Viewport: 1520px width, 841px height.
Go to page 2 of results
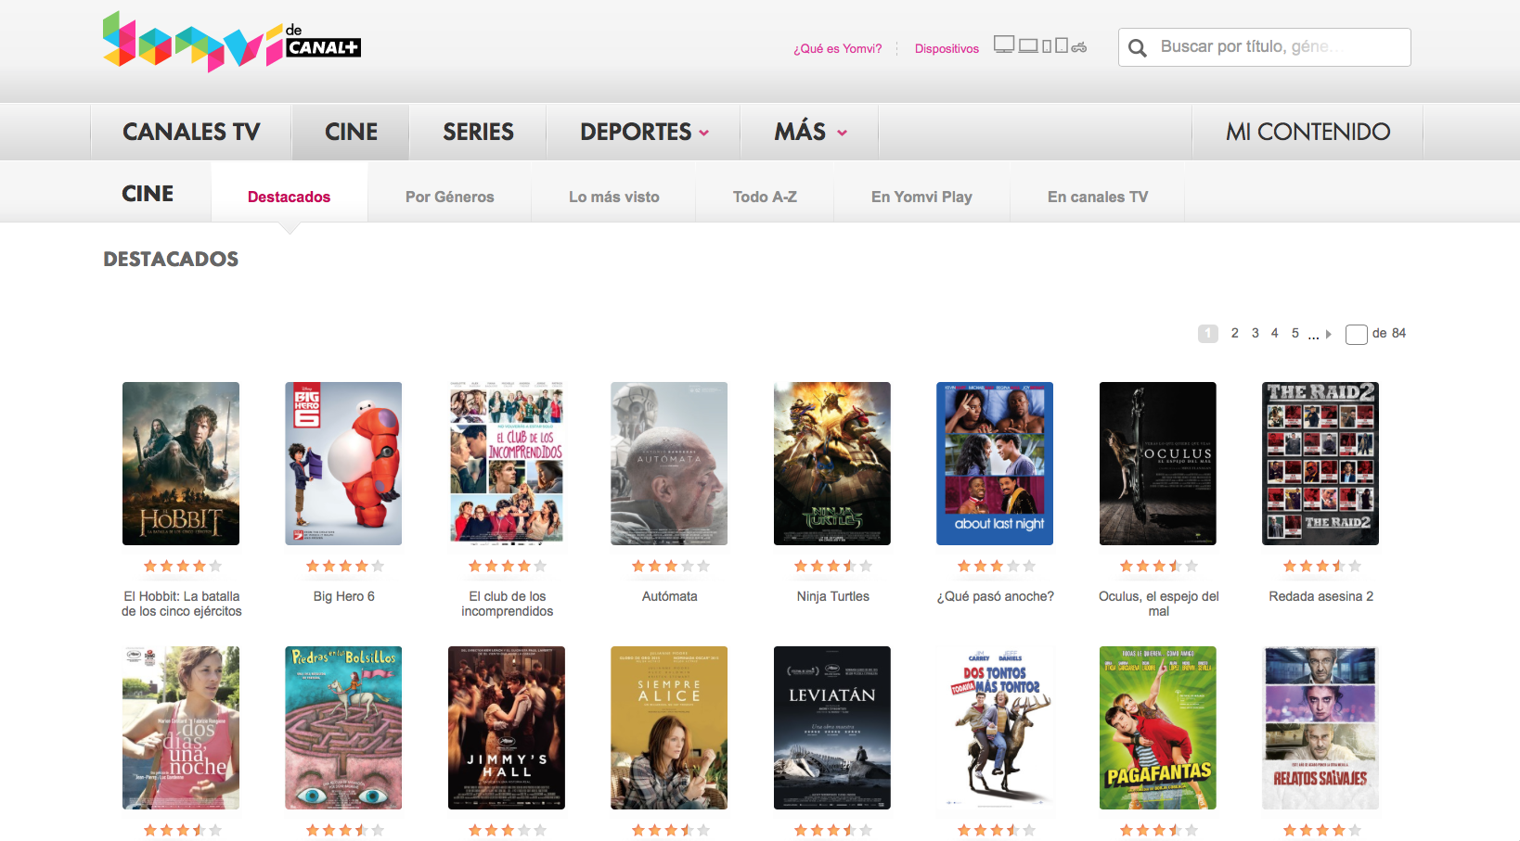[x=1234, y=333]
